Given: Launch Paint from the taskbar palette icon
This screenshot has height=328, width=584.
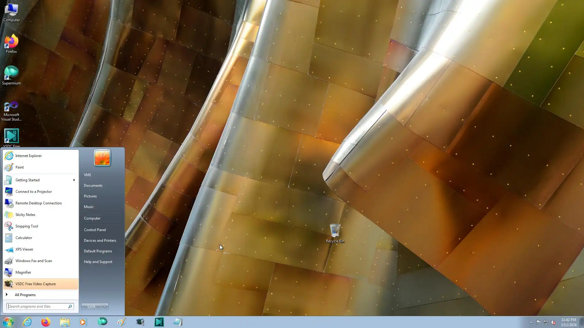Looking at the screenshot, I should point(121,322).
